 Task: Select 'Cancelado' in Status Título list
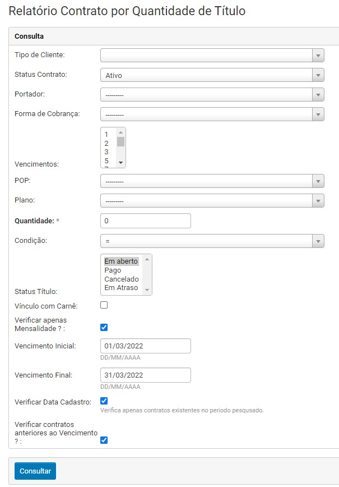[x=121, y=279]
